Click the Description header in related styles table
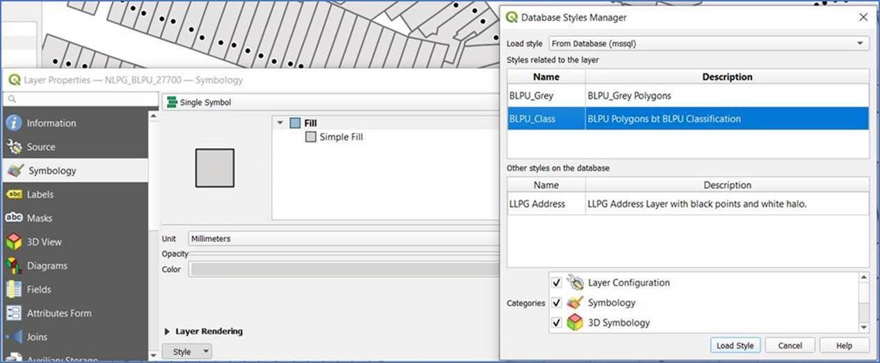Screen dimensions: 880x363 727,76
